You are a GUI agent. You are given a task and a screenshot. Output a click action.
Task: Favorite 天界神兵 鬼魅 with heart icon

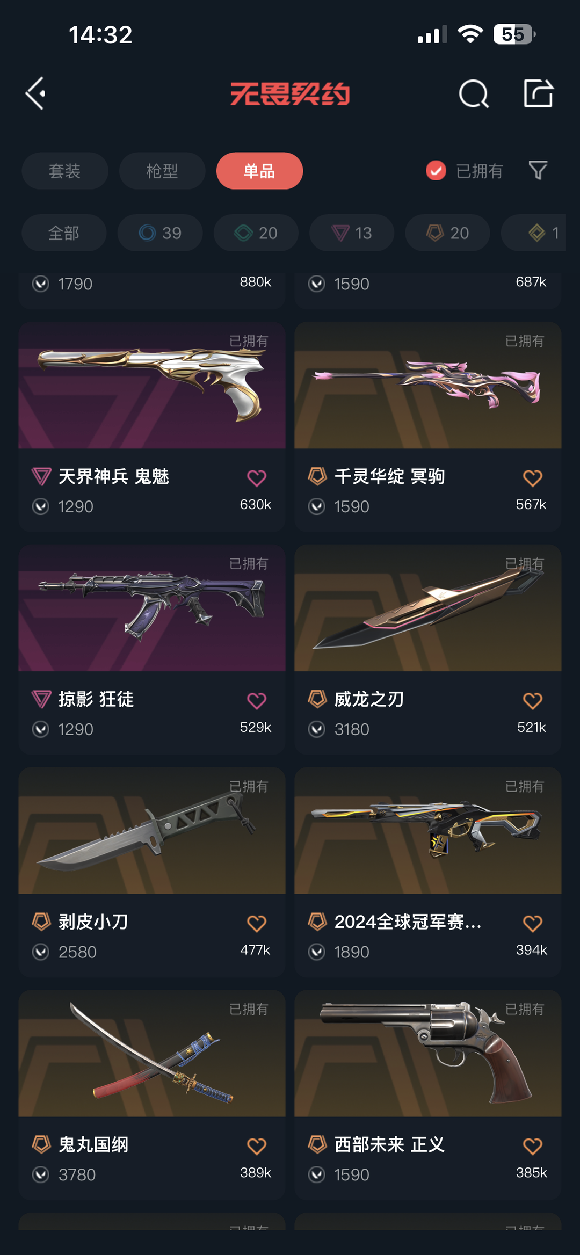pos(257,477)
